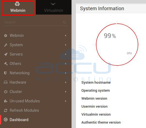Image resolution: width=146 pixels, height=128 pixels.
Task: Click the shield icon beside Networking
Action: [x=5, y=73]
